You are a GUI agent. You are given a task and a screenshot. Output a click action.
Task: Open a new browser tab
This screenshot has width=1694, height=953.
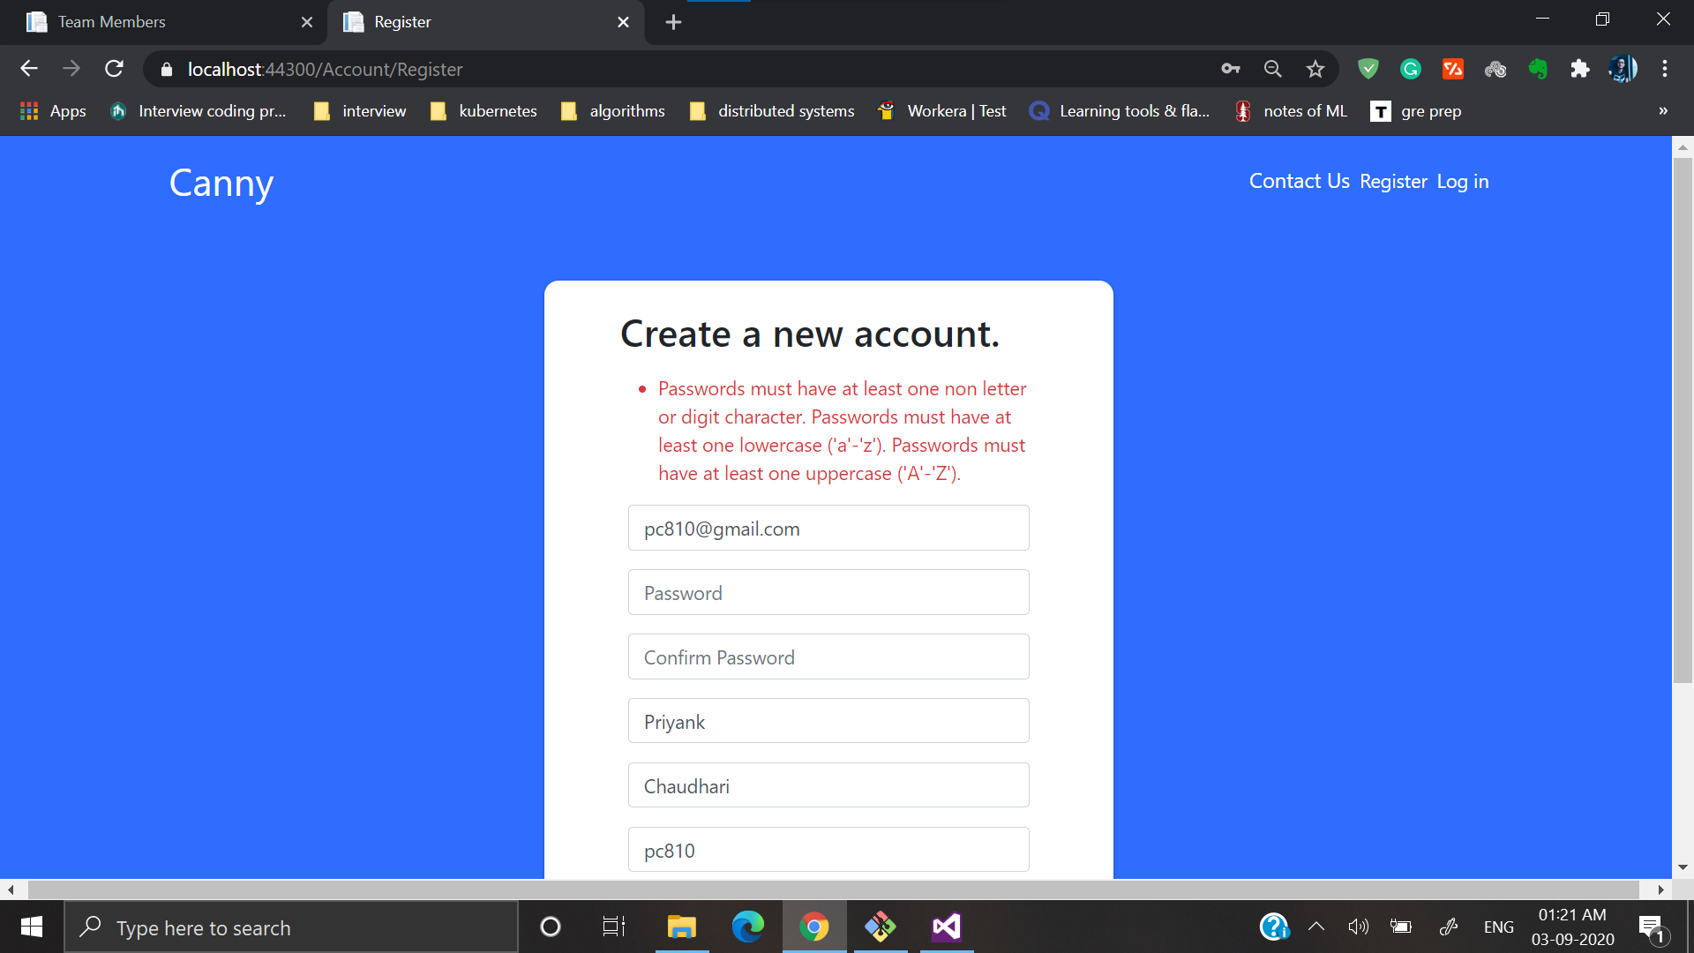point(673,22)
